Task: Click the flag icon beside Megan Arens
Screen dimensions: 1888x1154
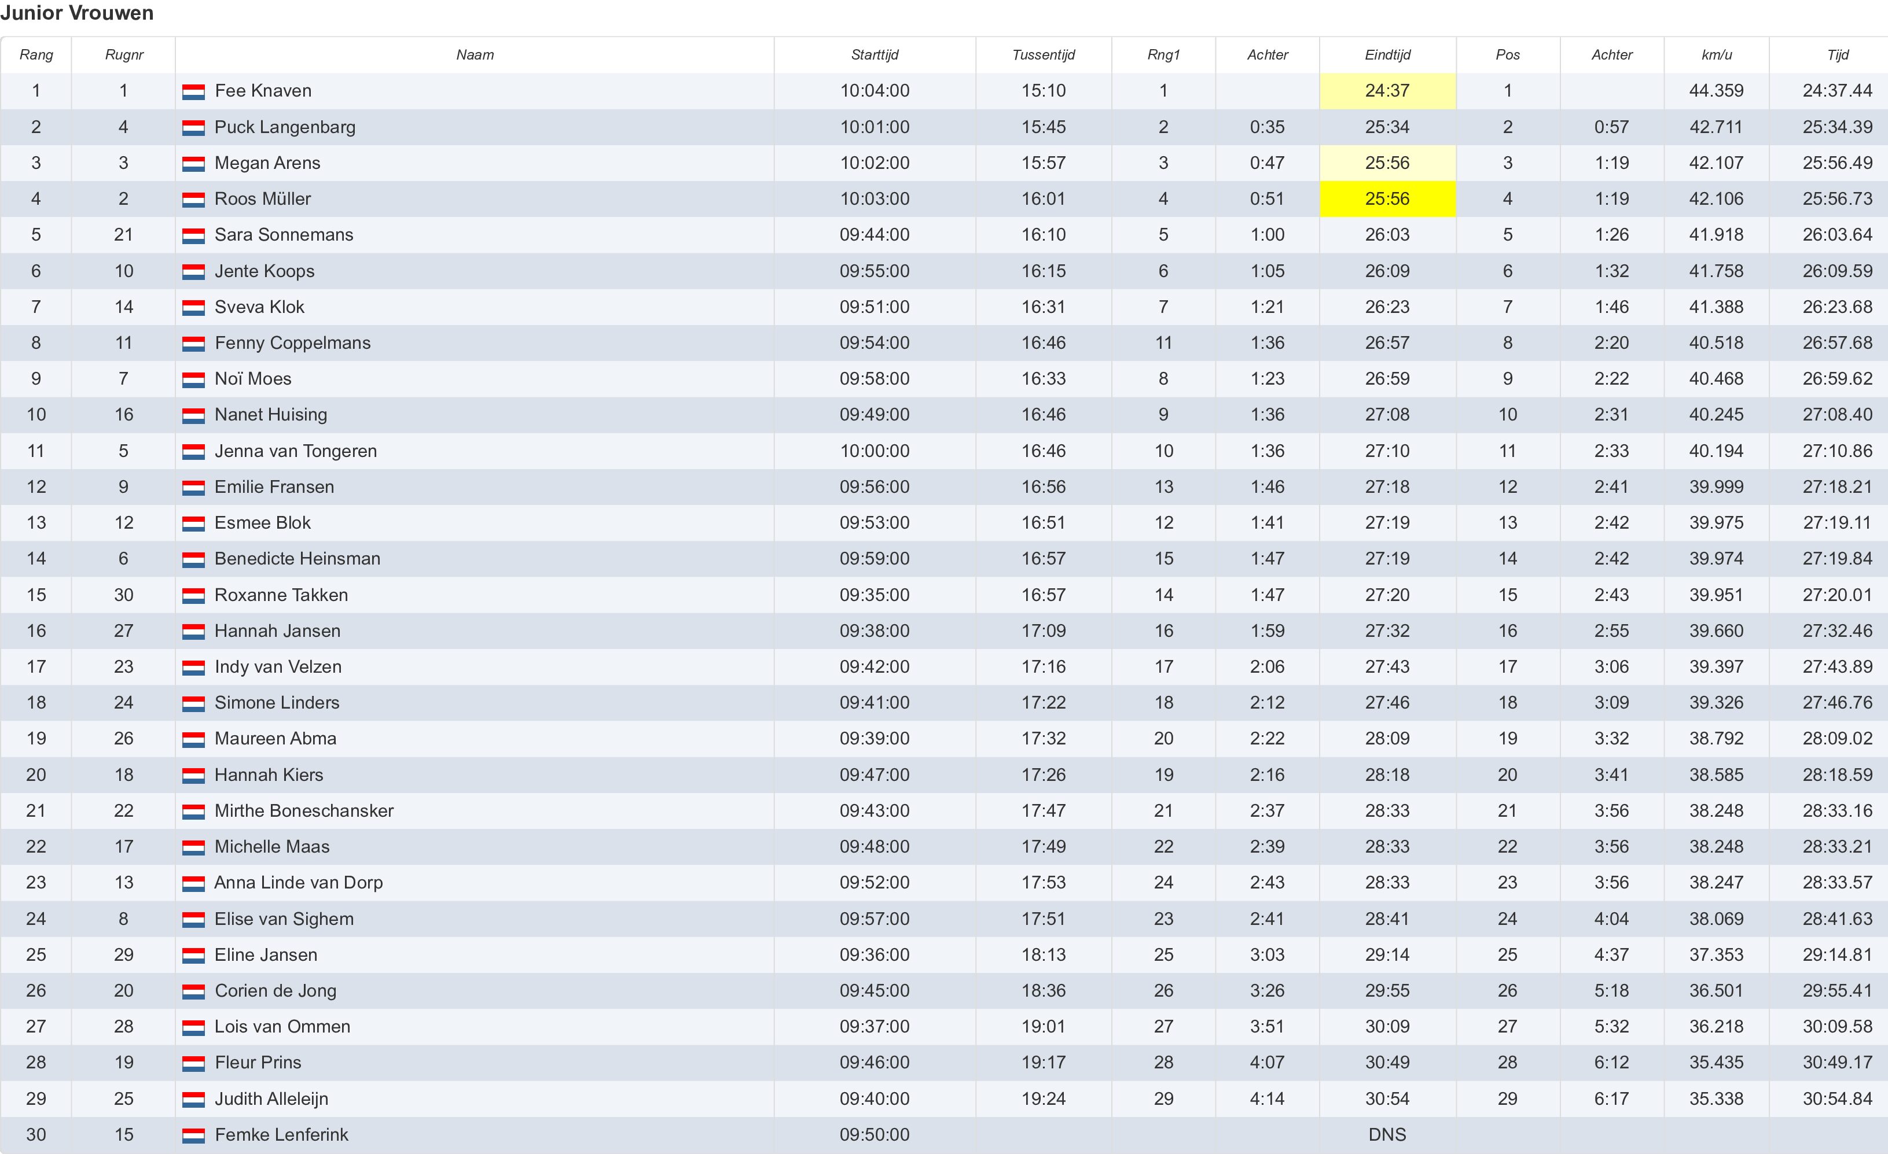Action: pyautogui.click(x=193, y=164)
